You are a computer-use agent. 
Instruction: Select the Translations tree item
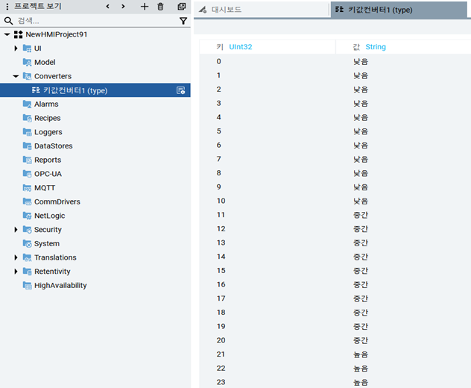click(55, 257)
